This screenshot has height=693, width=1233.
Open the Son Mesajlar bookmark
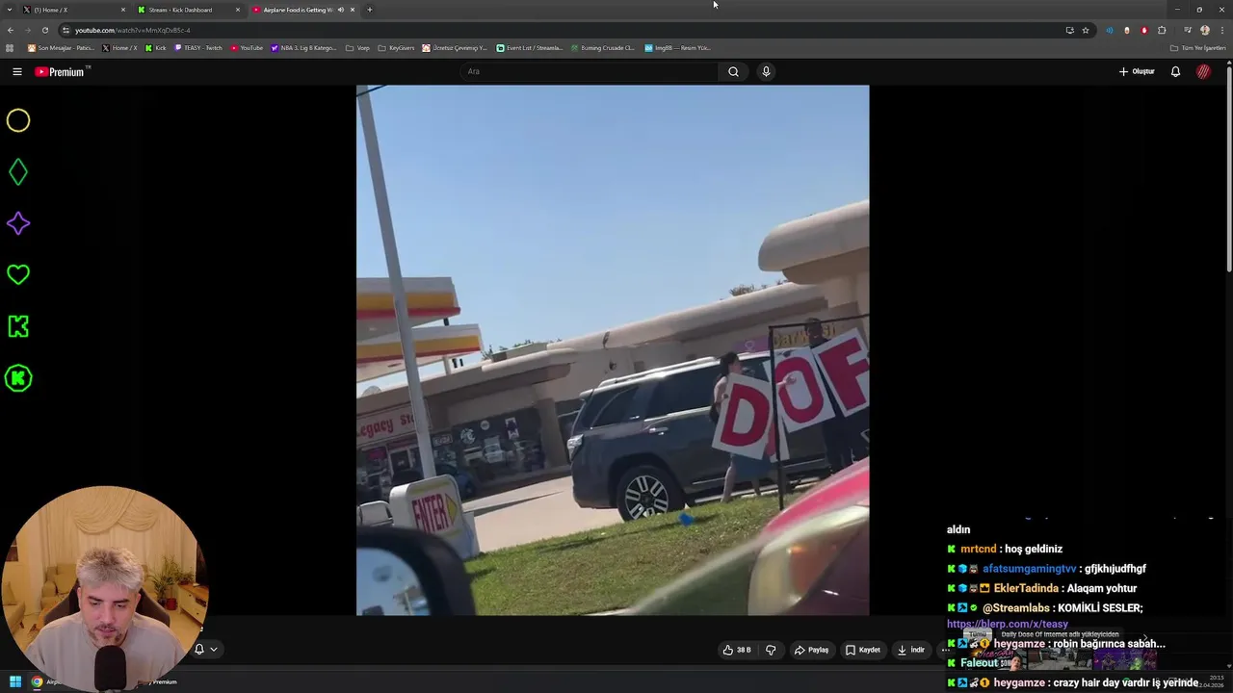point(61,48)
